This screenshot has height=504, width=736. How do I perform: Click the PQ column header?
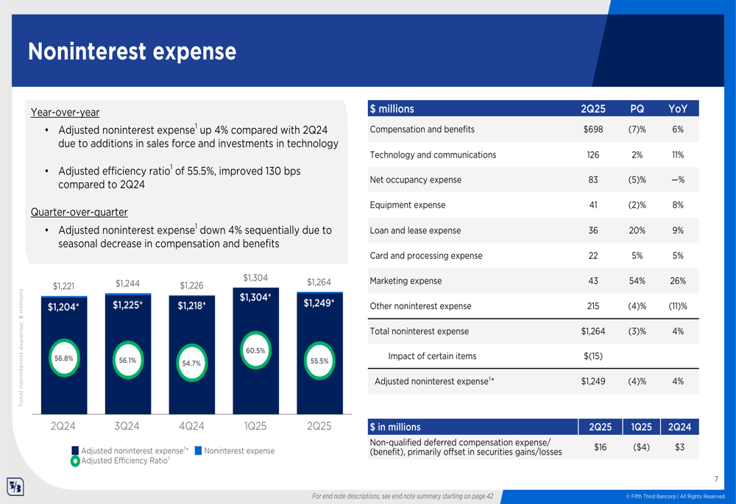637,109
